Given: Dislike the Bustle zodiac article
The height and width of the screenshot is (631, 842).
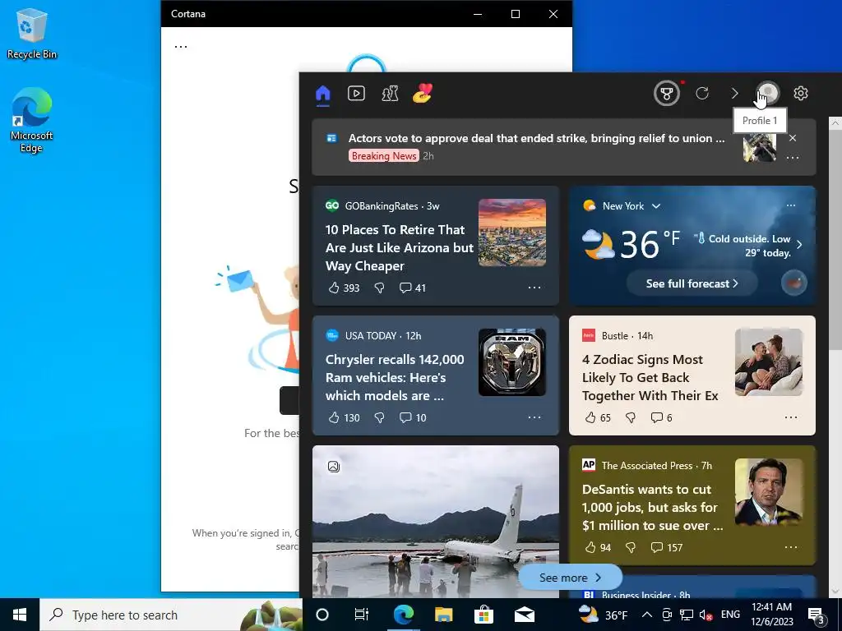Looking at the screenshot, I should pos(631,418).
